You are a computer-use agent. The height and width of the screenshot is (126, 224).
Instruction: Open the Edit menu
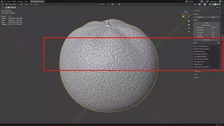click(9, 1)
